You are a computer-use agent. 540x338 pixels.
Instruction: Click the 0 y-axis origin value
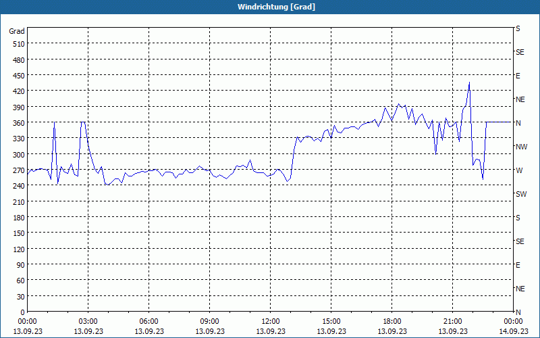(23, 312)
